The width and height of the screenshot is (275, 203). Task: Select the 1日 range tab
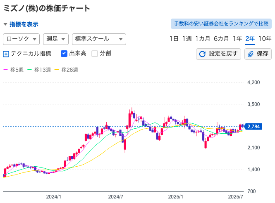click(x=174, y=39)
